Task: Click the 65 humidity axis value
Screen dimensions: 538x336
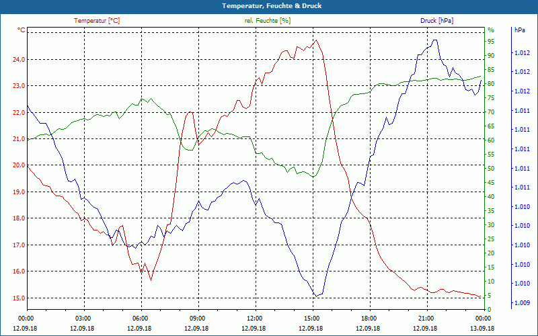Action: (491, 126)
